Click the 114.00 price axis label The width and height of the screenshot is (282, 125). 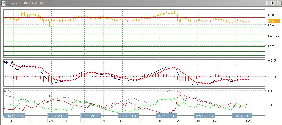coord(273,35)
